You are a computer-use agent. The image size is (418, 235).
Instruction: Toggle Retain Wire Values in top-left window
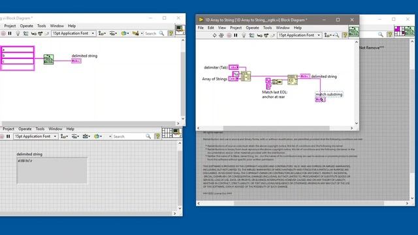point(25,33)
